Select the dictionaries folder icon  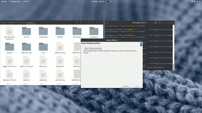click(x=77, y=31)
